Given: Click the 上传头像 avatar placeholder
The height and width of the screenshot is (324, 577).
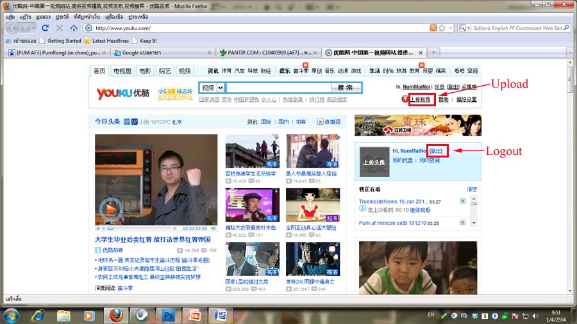Looking at the screenshot, I should click(x=374, y=162).
